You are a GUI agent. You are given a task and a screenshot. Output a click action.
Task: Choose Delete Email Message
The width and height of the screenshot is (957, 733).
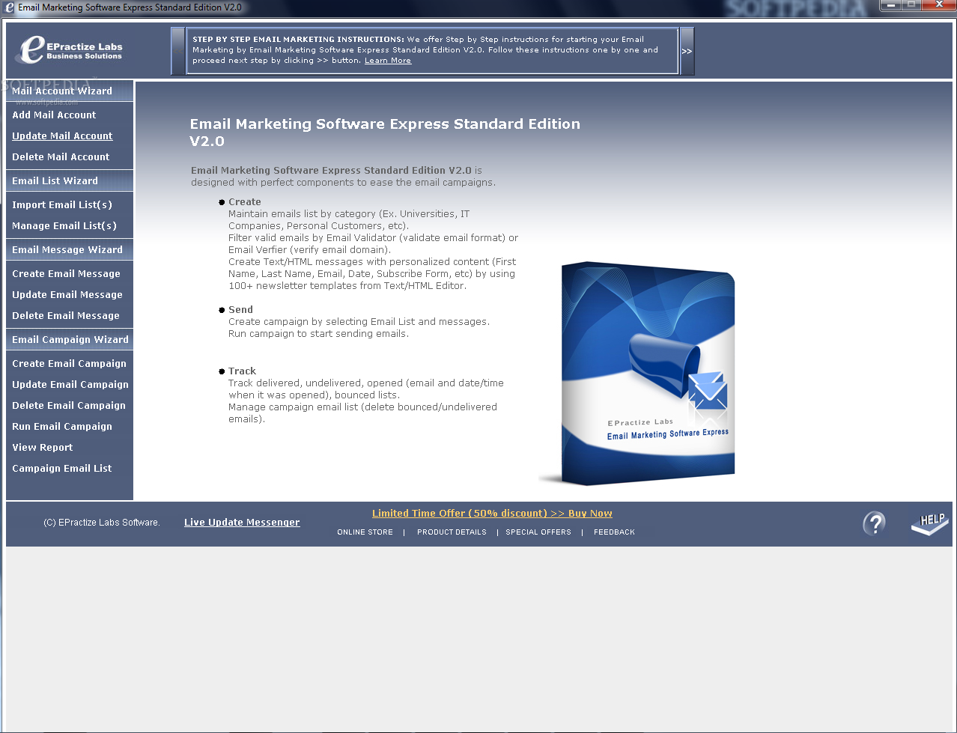(x=66, y=315)
